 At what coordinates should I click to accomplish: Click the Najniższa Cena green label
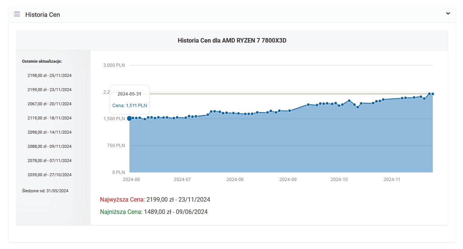pos(121,212)
